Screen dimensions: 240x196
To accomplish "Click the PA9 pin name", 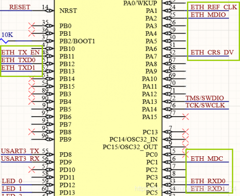I will 151,72.
